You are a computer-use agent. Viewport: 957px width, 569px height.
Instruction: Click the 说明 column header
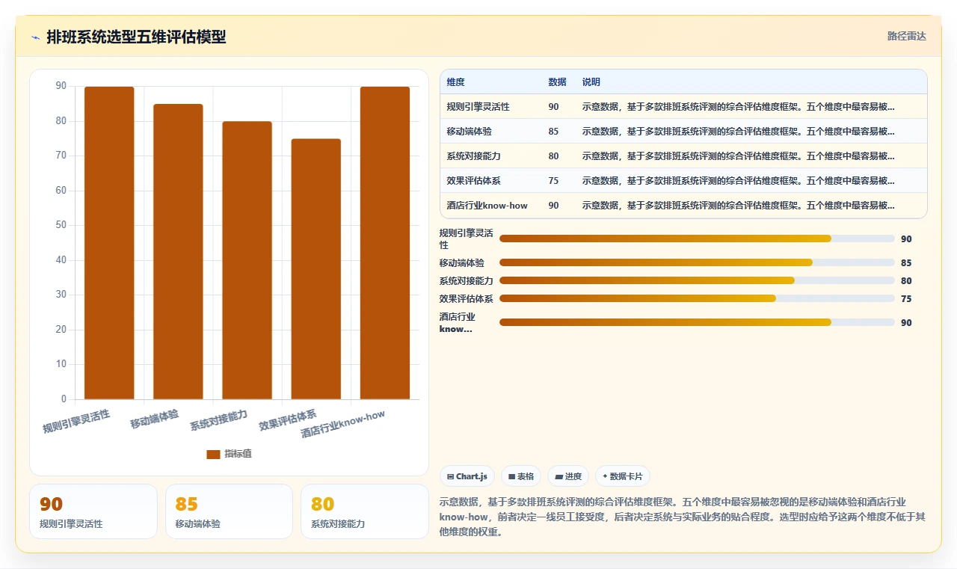point(591,81)
